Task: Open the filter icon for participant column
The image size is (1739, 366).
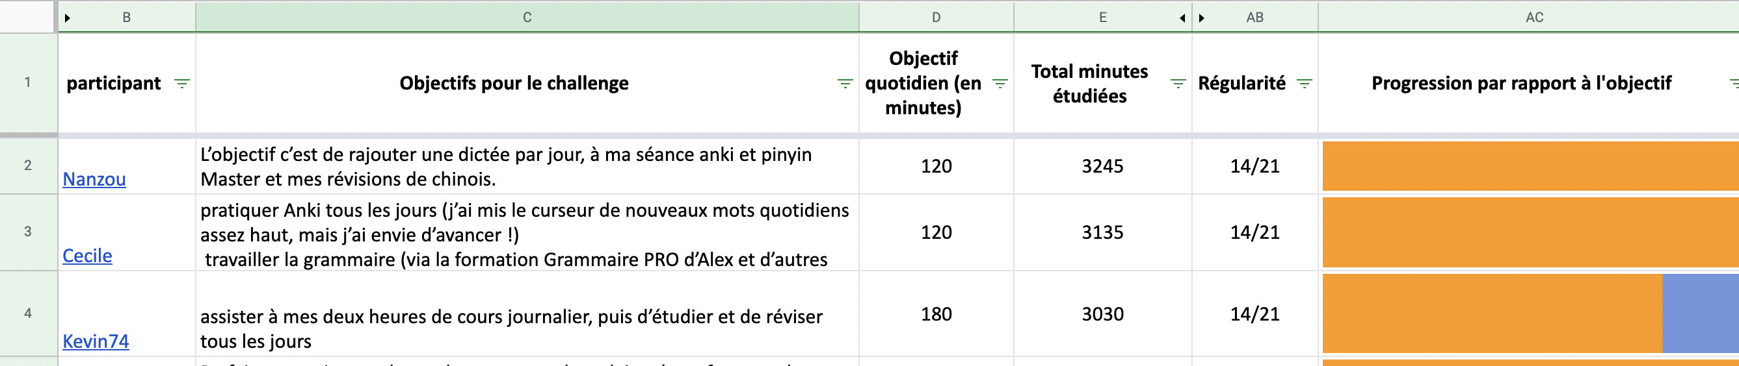Action: point(181,84)
